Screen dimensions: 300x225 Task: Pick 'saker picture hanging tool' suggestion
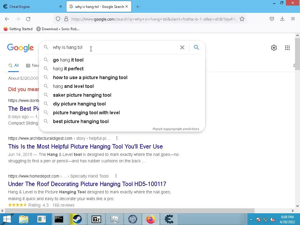122,95
